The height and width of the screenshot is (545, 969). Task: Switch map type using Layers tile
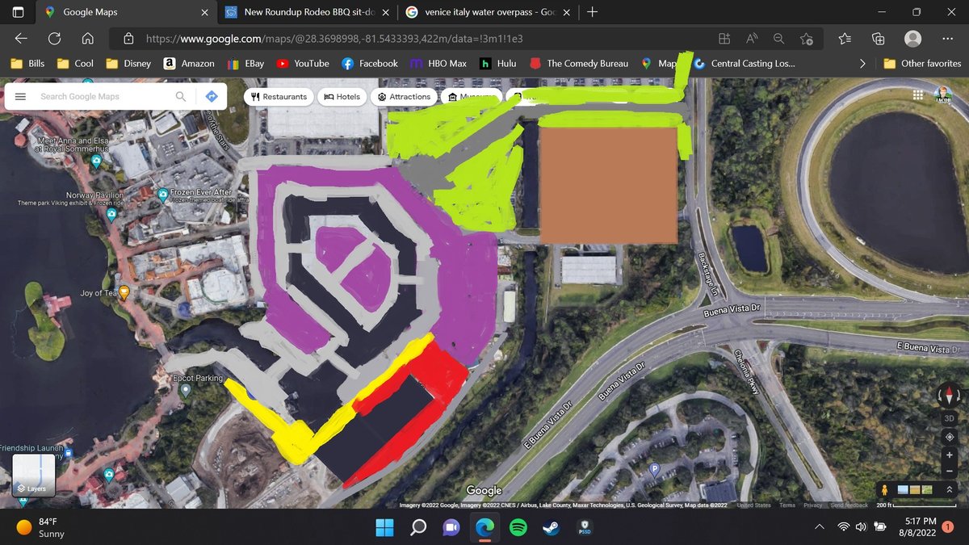click(x=34, y=475)
